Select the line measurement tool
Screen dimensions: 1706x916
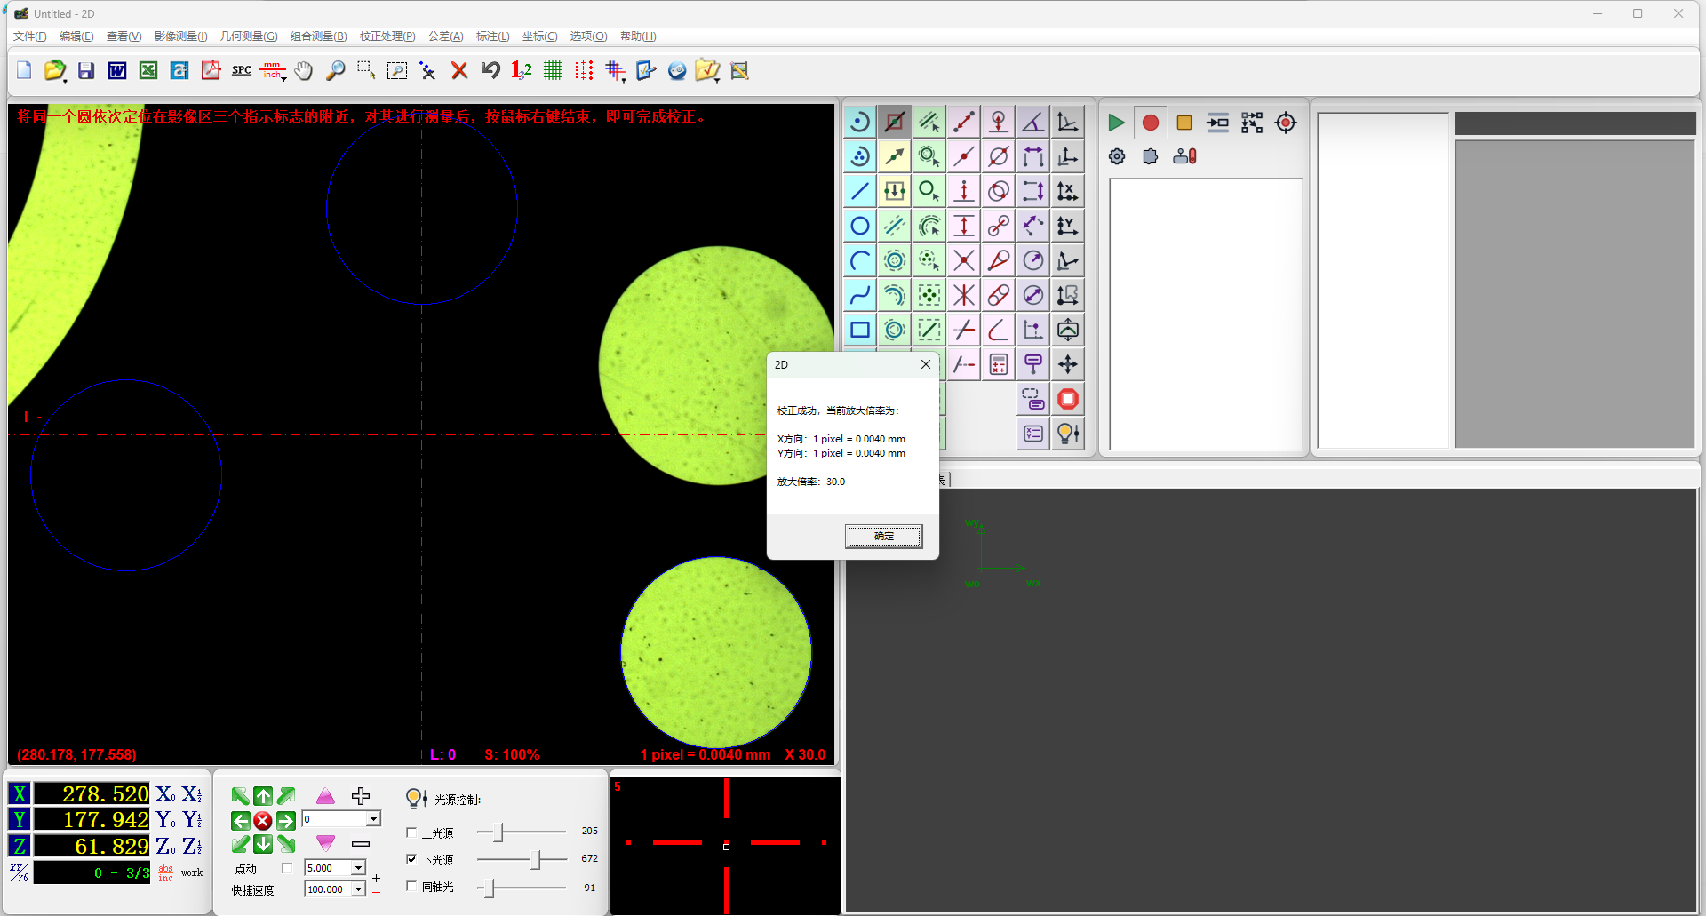[860, 191]
